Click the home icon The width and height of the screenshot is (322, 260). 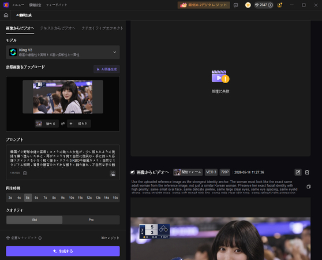(6, 15)
